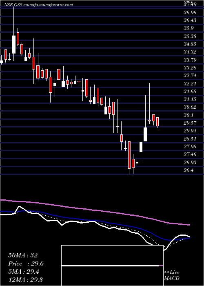Viewport: 204px width, 286px height.
Task: Click the 32.21 price axis label
Action: 190,84
